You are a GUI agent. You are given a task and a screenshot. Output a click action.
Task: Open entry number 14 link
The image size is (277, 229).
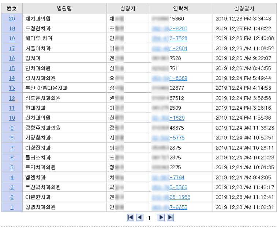12,78
